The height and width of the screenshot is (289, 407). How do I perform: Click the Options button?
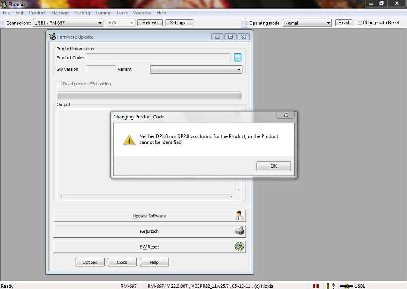coord(90,262)
